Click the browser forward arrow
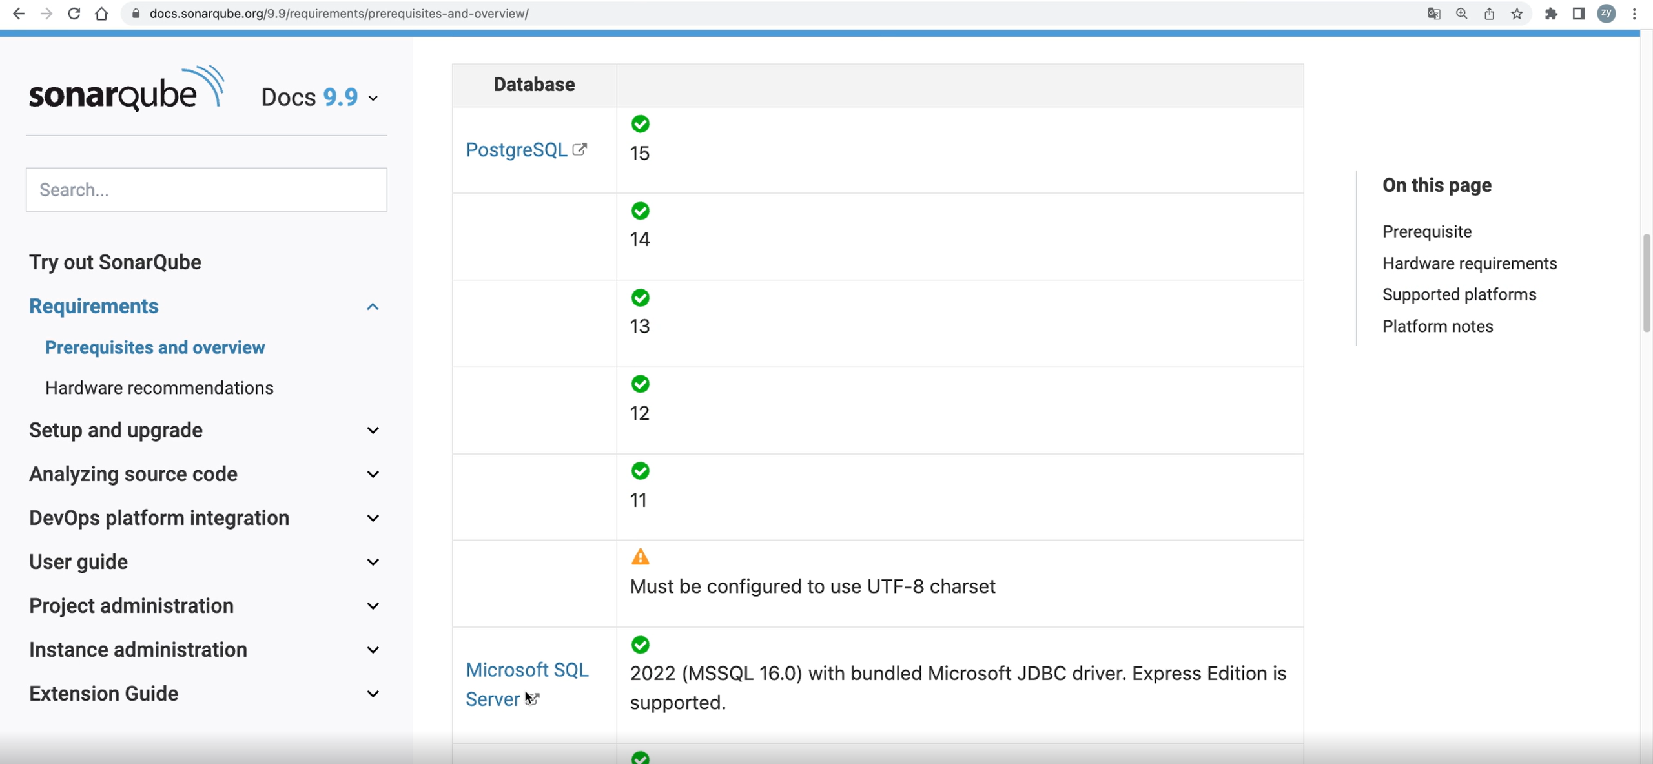Screen dimensions: 1653x764 pos(46,14)
